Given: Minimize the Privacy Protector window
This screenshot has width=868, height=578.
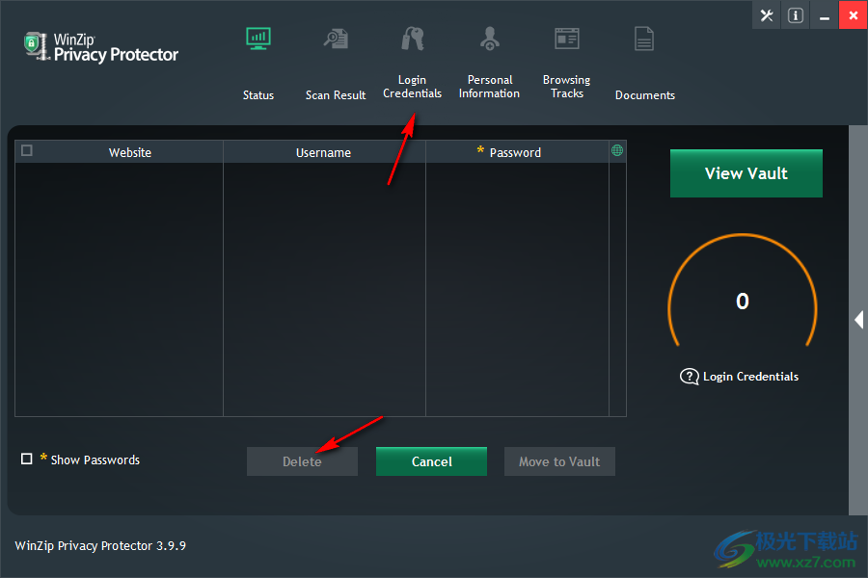Looking at the screenshot, I should coord(825,15).
